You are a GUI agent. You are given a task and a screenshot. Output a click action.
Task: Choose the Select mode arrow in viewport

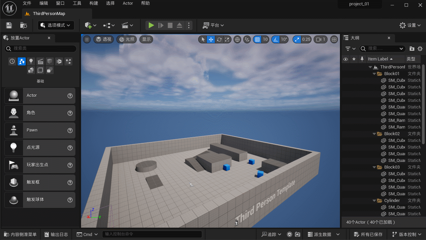pos(203,39)
